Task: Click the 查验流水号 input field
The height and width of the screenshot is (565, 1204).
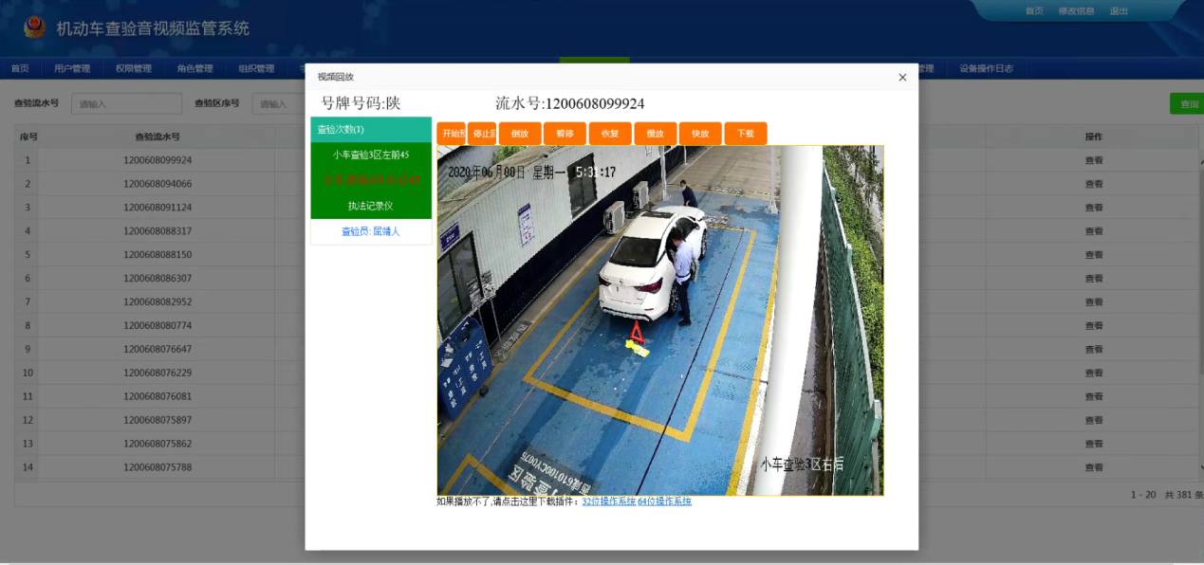Action: coord(126,103)
